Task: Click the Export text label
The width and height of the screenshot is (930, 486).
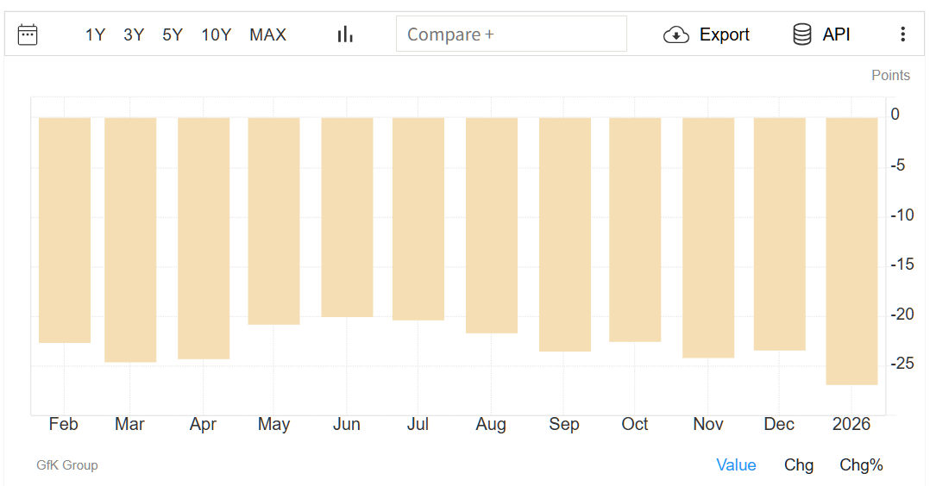Action: 724,34
